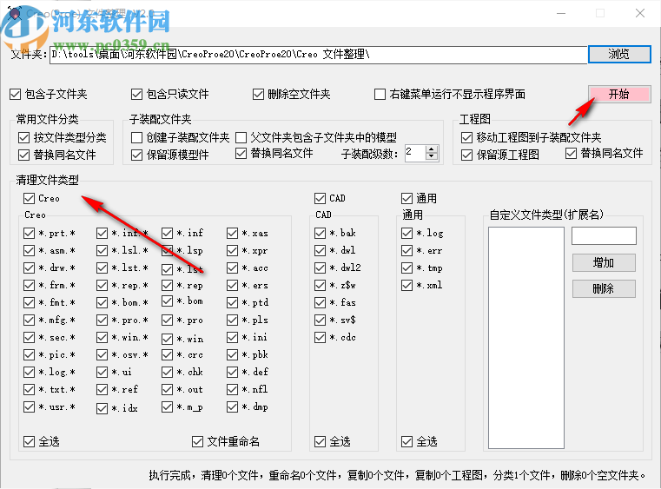This screenshot has width=661, height=489.
Task: Toggle 替换同名文件 in 子装配文件夹 group
Action: pos(241,153)
